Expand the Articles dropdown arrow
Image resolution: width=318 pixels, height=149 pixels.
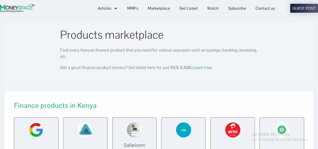point(116,8)
